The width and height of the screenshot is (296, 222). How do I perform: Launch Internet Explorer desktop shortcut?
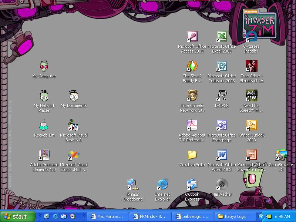pos(162,184)
